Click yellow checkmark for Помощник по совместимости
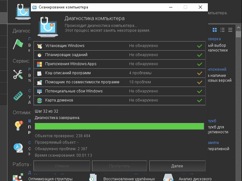Image resolution: width=242 pixels, height=181 pixels. (x=200, y=82)
